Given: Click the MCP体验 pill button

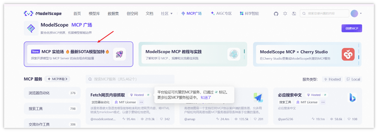Looking at the screenshot, I should (x=57, y=79).
